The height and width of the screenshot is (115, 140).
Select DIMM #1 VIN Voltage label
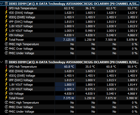(x=16, y=35)
